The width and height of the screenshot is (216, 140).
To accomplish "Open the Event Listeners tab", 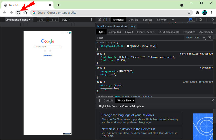I will coord(146,32).
